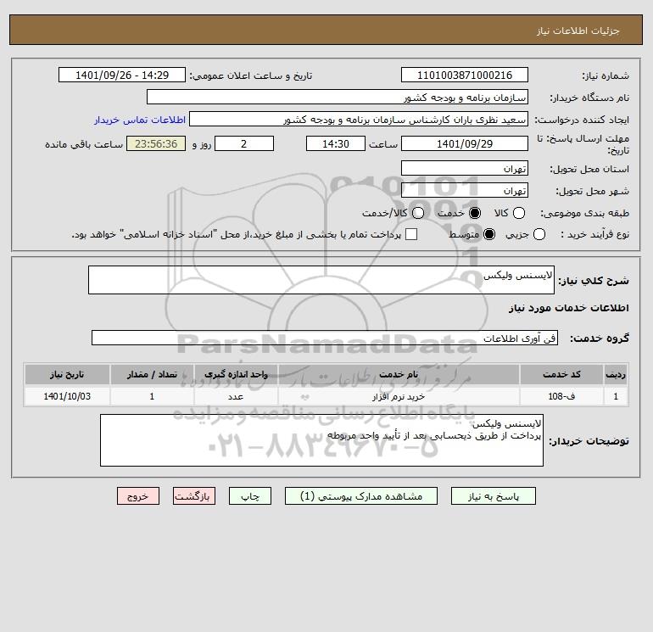Click the deadline date field 1401/09/29
653x632 pixels.
[x=465, y=143]
